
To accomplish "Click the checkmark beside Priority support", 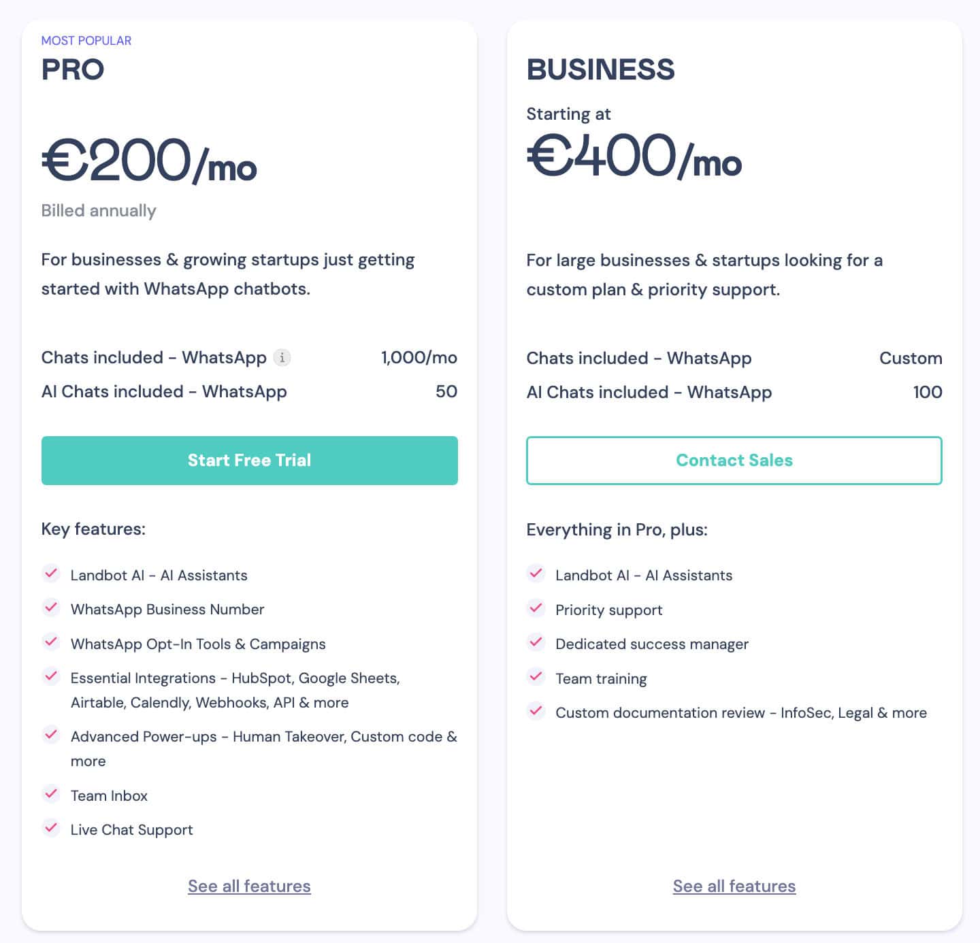I will [537, 608].
